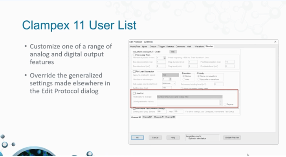Click the Info button
The width and height of the screenshot is (286, 157).
click(x=173, y=52)
